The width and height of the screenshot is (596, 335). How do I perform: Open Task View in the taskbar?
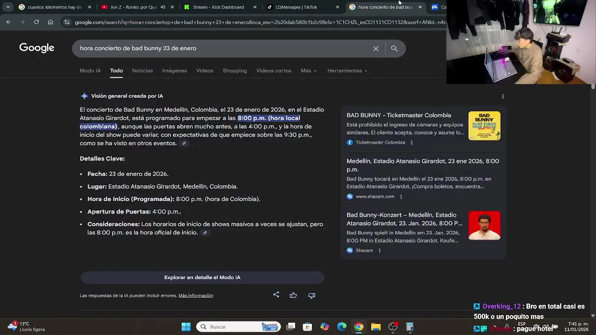(291, 327)
